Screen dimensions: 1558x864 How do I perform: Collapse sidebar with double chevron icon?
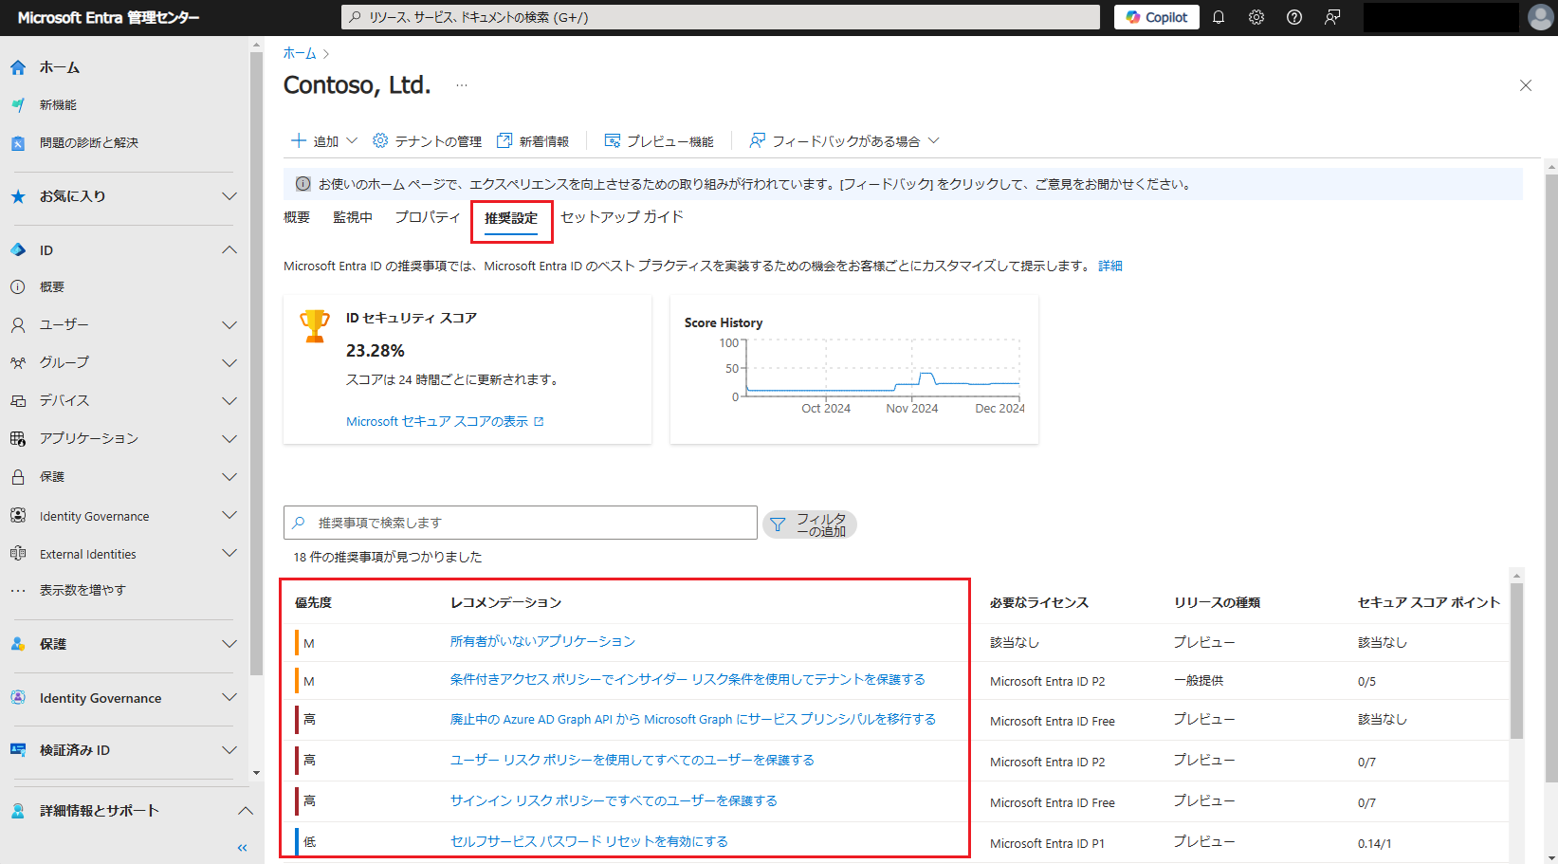[243, 848]
